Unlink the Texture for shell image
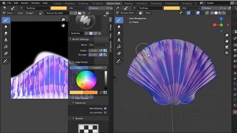The height and width of the screenshot is (133, 237). [x=84, y=13]
